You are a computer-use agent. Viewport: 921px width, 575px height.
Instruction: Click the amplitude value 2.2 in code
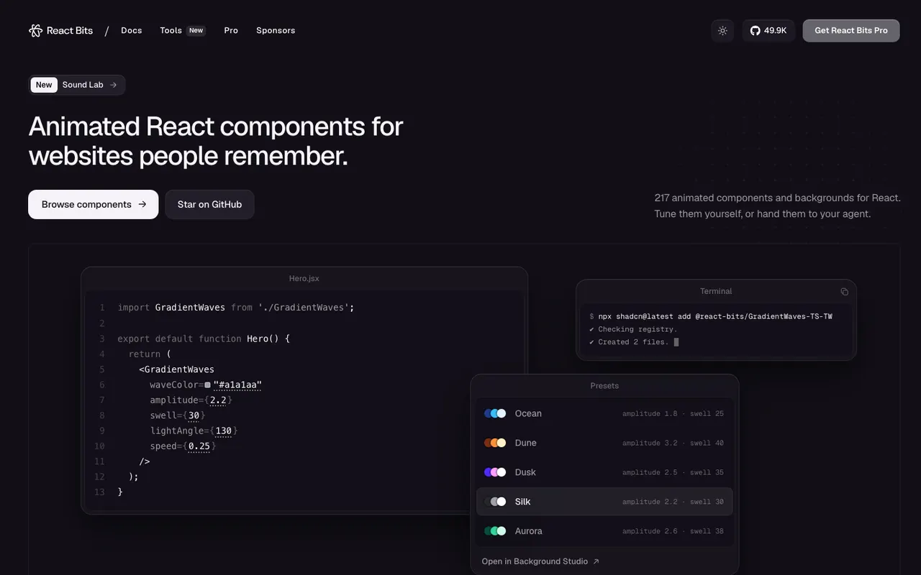pyautogui.click(x=218, y=400)
